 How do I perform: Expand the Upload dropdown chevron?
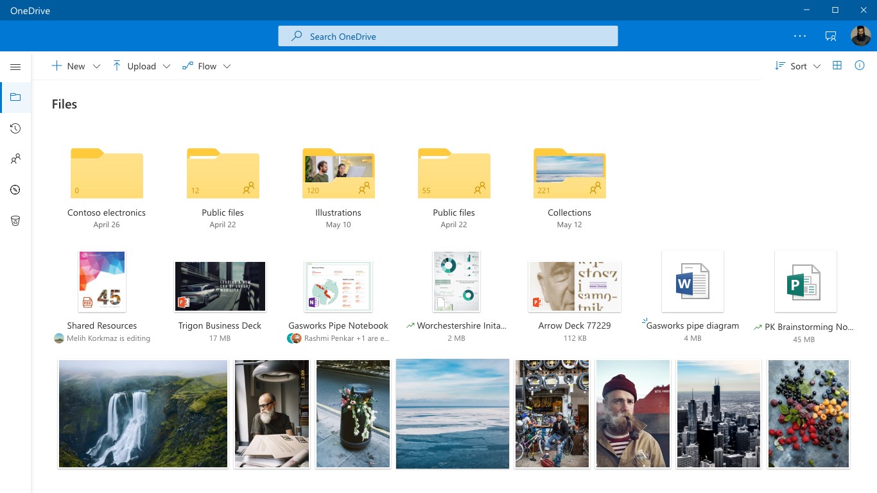166,66
